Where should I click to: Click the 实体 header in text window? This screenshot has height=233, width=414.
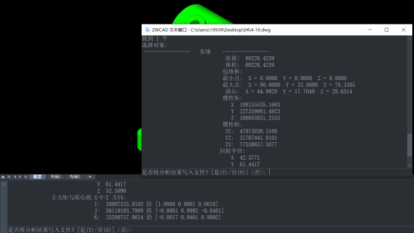205,51
